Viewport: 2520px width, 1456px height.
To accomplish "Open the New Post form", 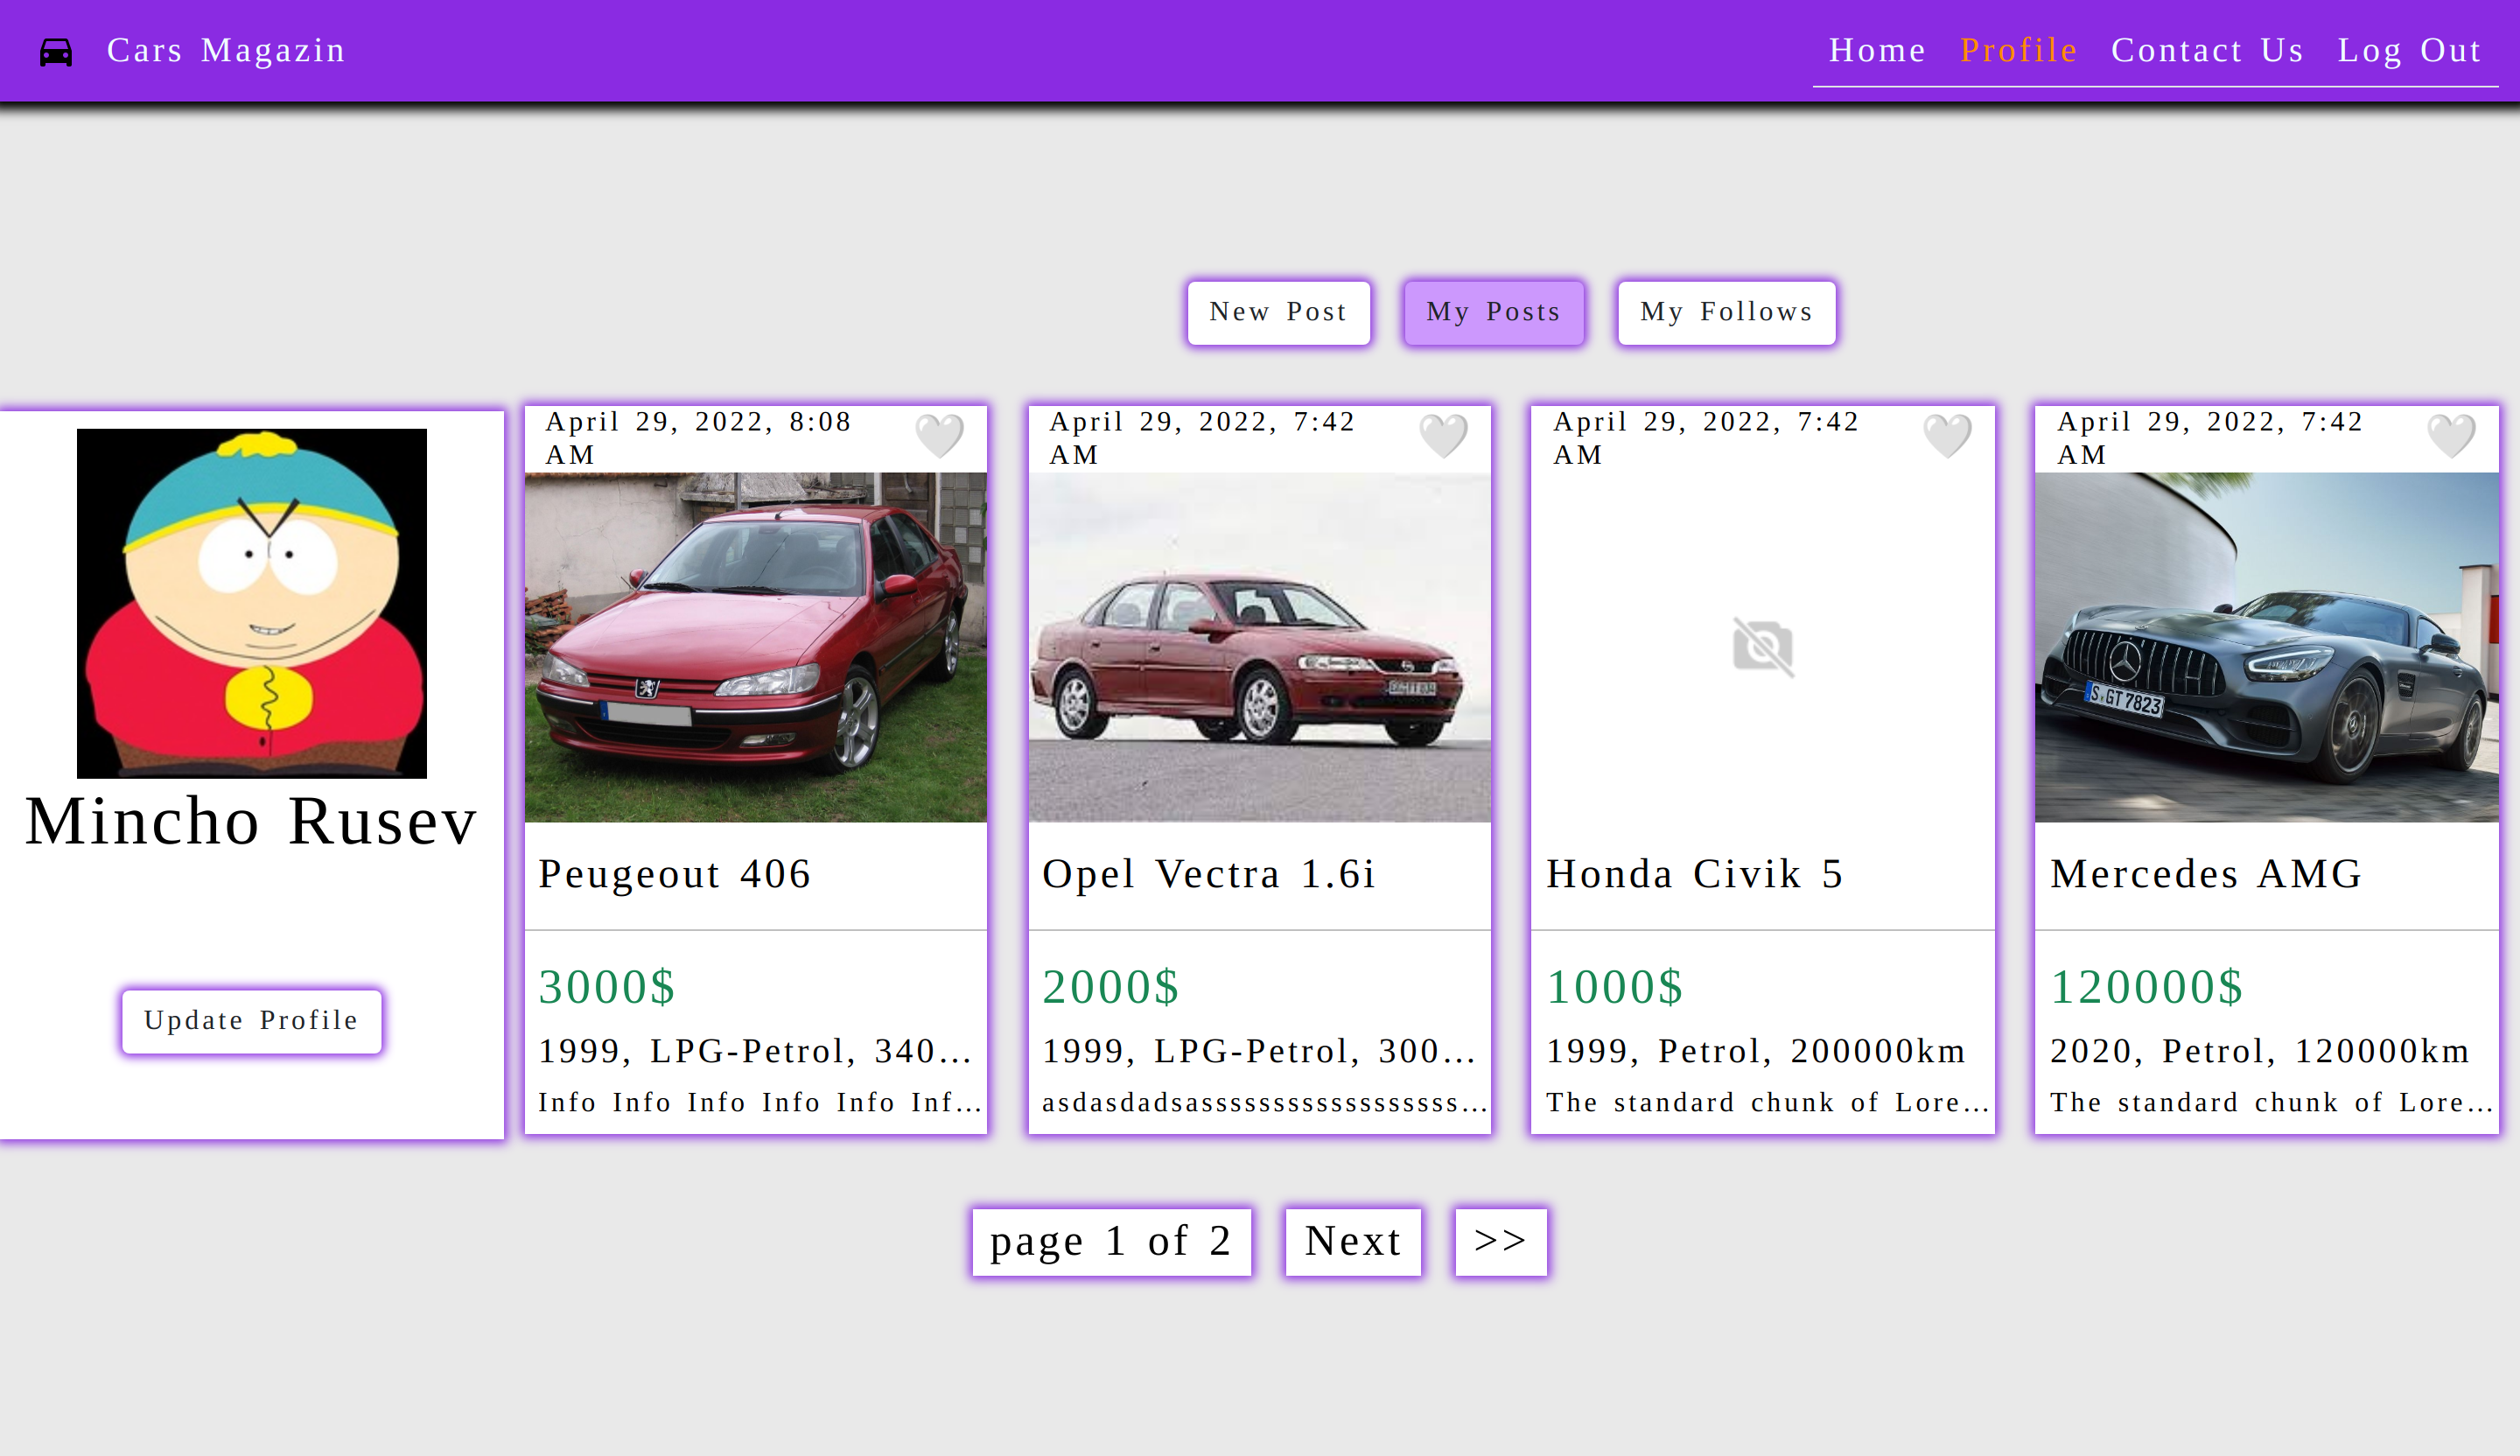I will [1279, 312].
